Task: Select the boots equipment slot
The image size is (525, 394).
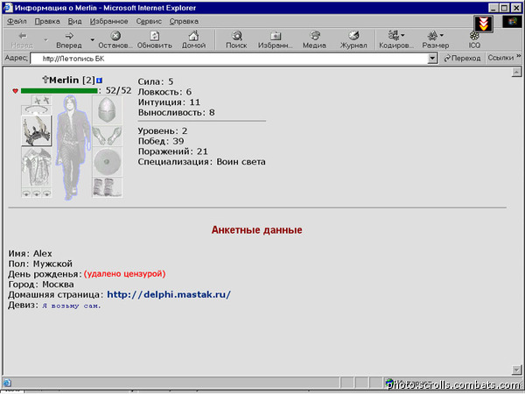Action: click(x=107, y=187)
